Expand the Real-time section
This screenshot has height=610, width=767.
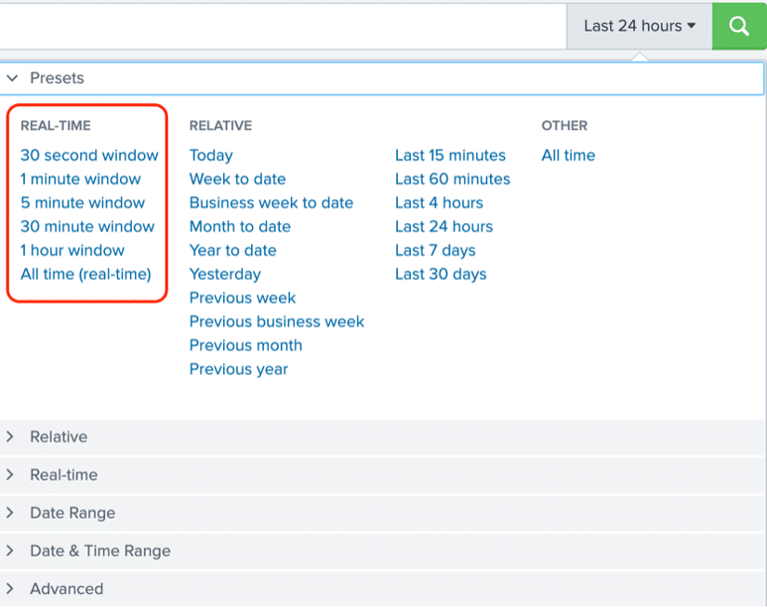[381, 475]
